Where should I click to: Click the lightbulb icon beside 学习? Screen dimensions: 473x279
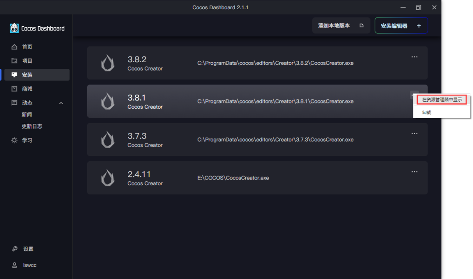[x=14, y=140]
